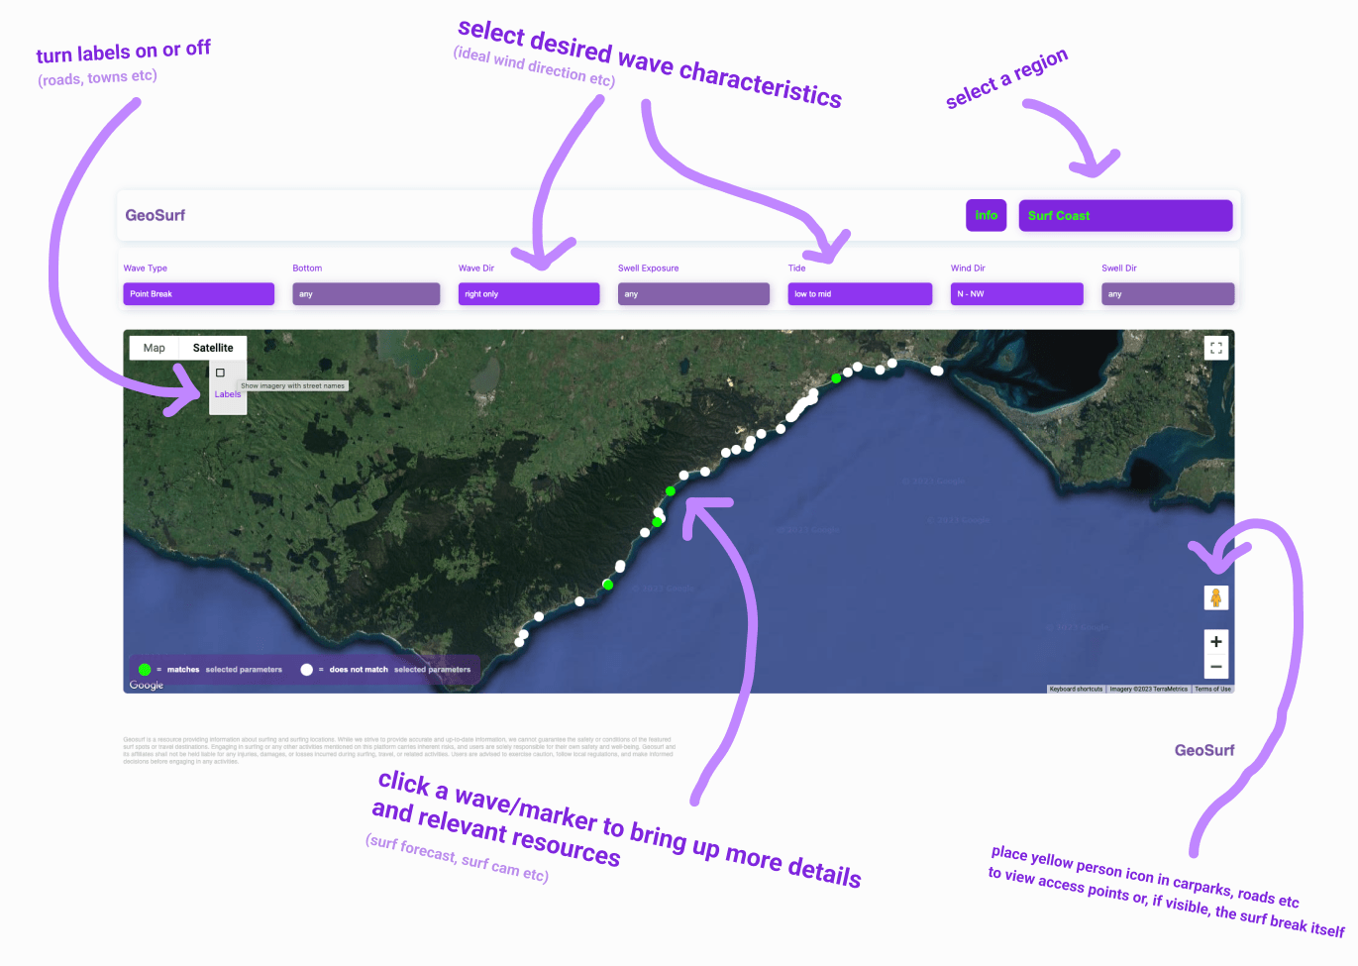Toggle fullscreen map view icon
The height and width of the screenshot is (966, 1358).
pos(1216,348)
